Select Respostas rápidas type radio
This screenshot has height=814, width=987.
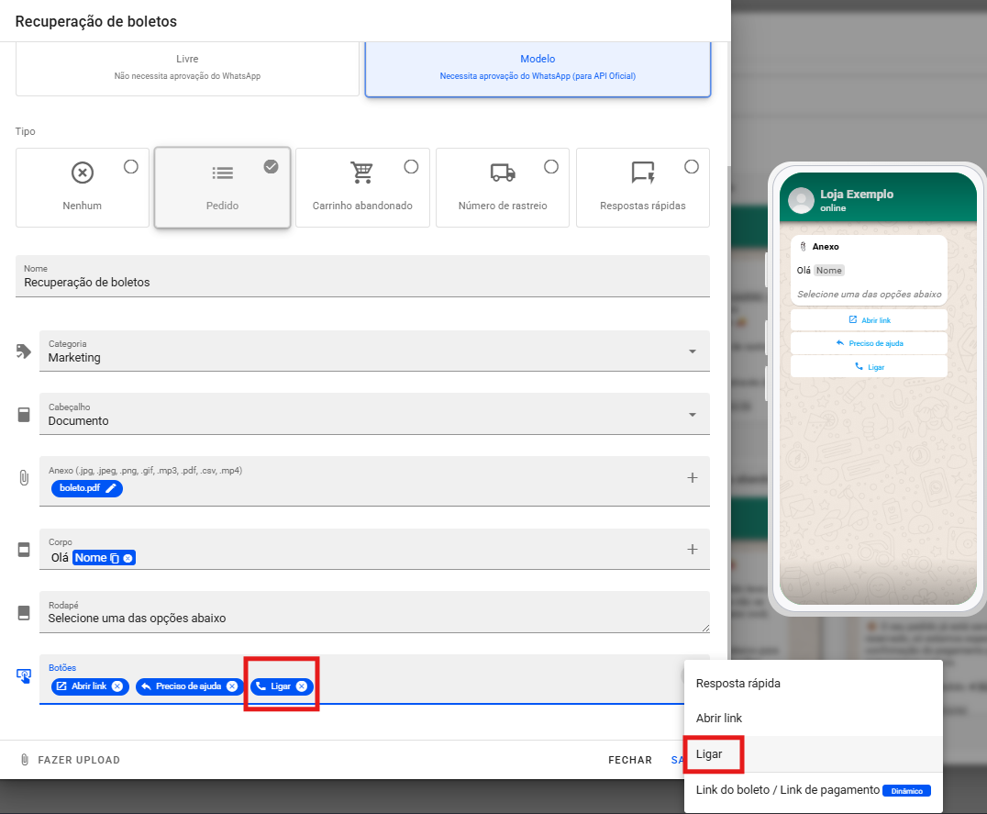click(692, 167)
